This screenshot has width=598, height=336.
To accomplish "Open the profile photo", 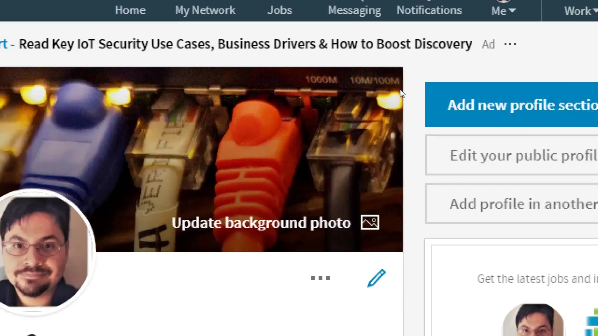I will pyautogui.click(x=43, y=252).
